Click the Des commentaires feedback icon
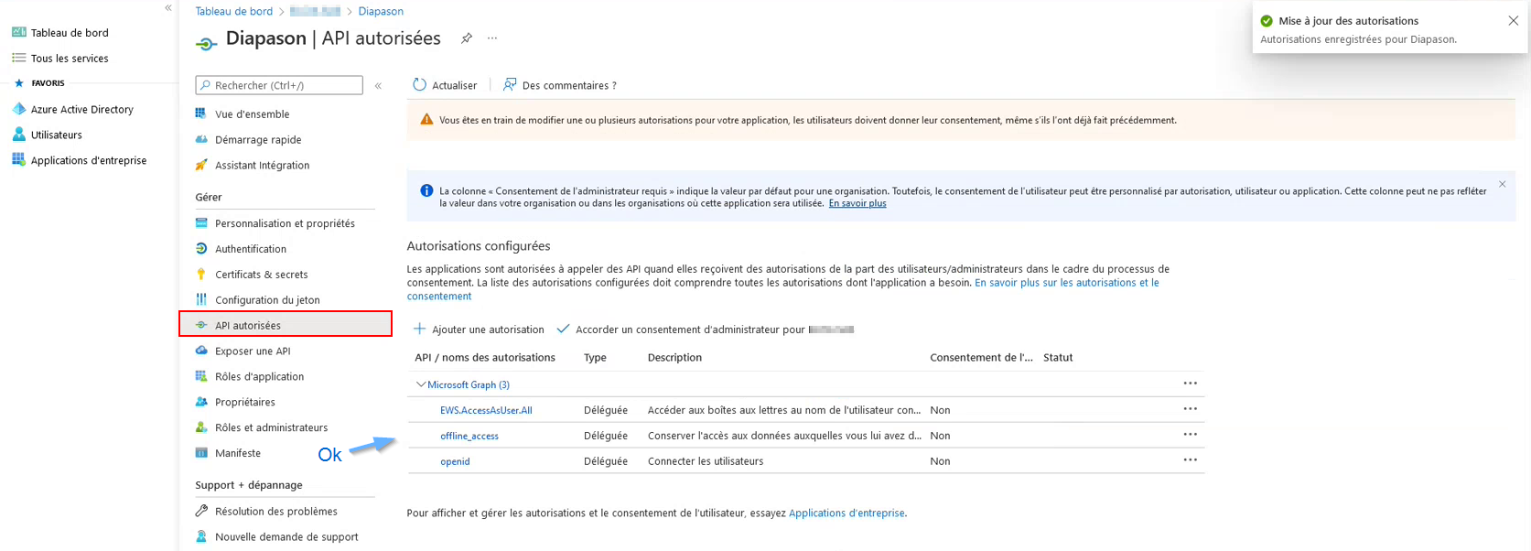The image size is (1531, 551). (510, 85)
